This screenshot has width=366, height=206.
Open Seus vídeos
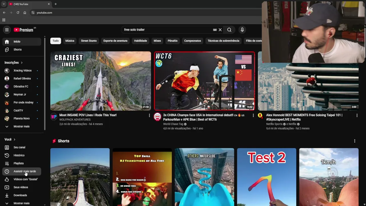22,187
